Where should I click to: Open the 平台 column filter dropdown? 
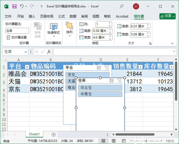[x=27, y=67]
